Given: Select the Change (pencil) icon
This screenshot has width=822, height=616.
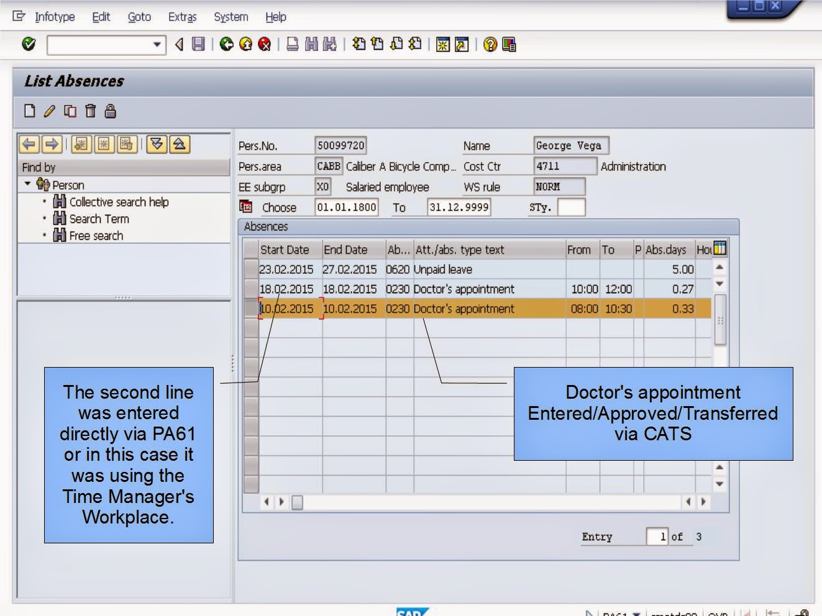Looking at the screenshot, I should tap(50, 111).
